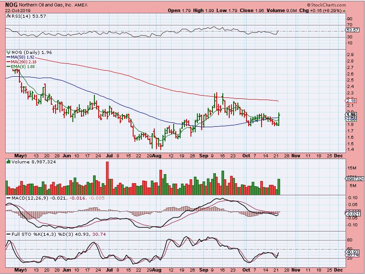Click the NOG (Daily) 1.96 legend text
The height and width of the screenshot is (275, 365).
[31, 53]
